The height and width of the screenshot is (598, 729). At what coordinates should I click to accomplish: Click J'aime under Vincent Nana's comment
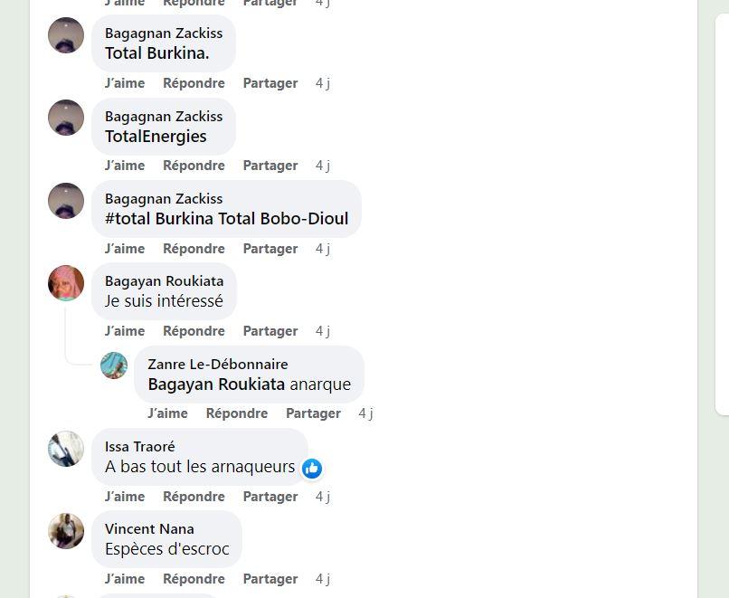(125, 579)
